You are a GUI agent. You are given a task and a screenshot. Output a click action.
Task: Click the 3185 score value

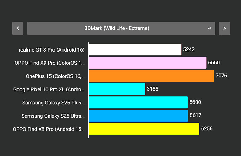tap(152, 89)
